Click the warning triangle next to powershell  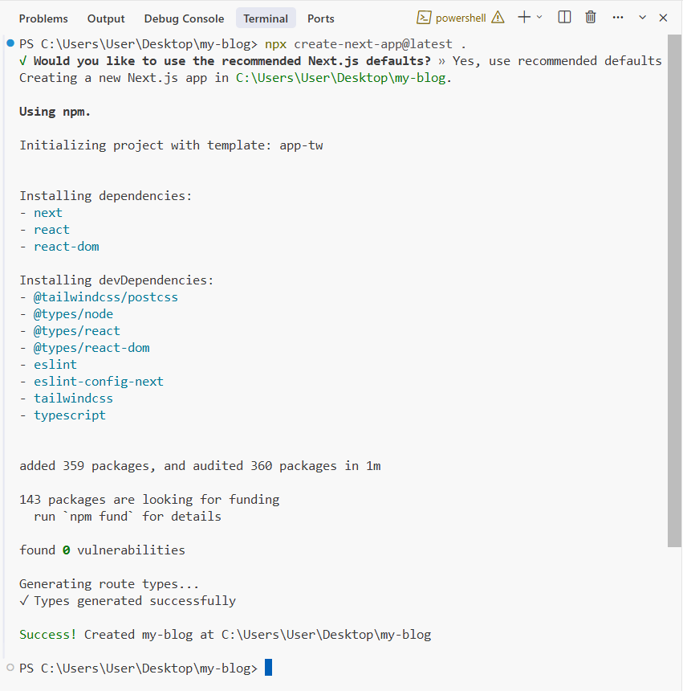tap(498, 18)
